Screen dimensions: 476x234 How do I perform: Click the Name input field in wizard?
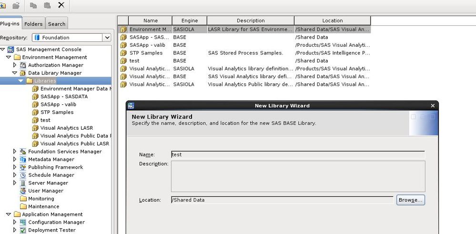(x=298, y=154)
